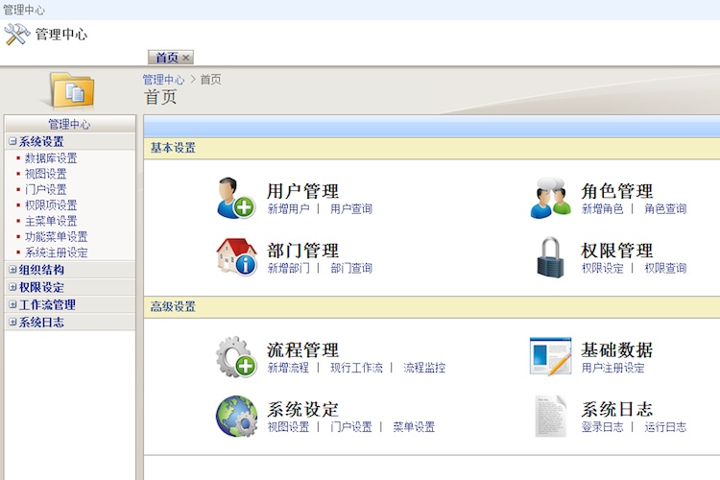Click the folder icon above the sidebar
This screenshot has width=720, height=480.
click(72, 90)
